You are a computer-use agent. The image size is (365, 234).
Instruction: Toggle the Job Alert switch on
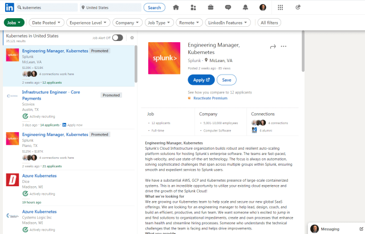coord(117,38)
